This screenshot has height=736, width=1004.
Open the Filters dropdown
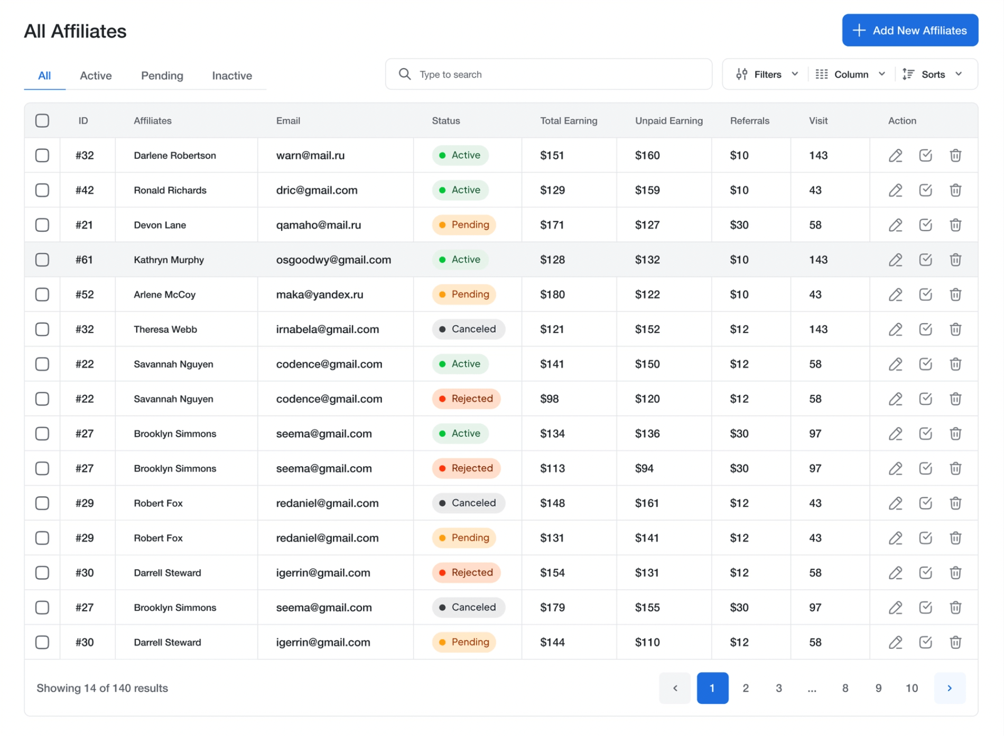(767, 74)
